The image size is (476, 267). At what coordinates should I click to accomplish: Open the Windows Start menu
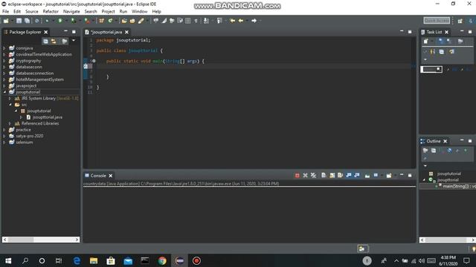(x=8, y=260)
